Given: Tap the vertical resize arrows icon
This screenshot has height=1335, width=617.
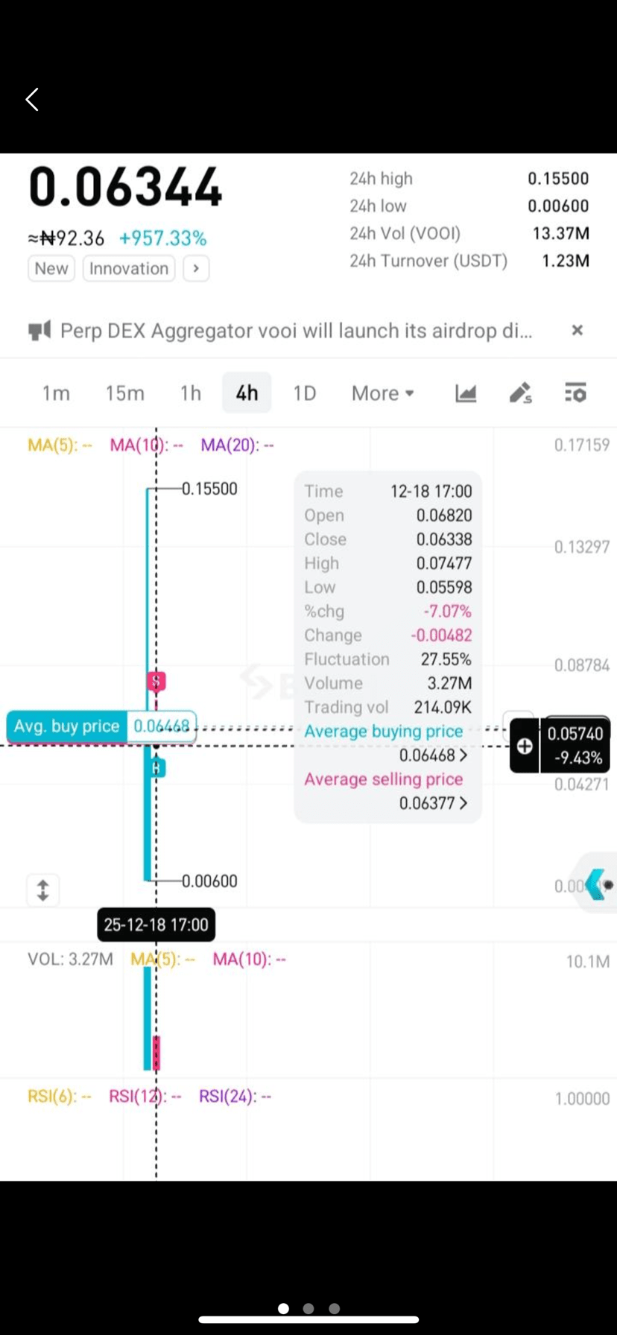Looking at the screenshot, I should click(x=42, y=890).
